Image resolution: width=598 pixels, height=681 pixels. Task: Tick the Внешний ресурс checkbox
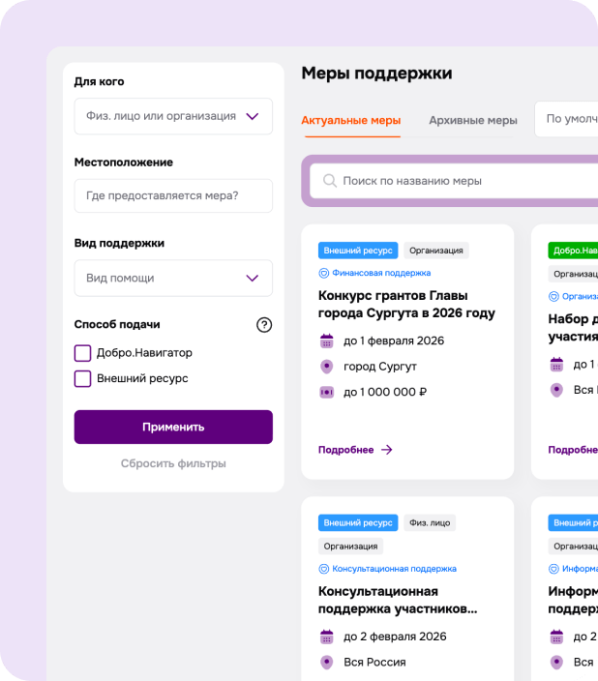83,378
